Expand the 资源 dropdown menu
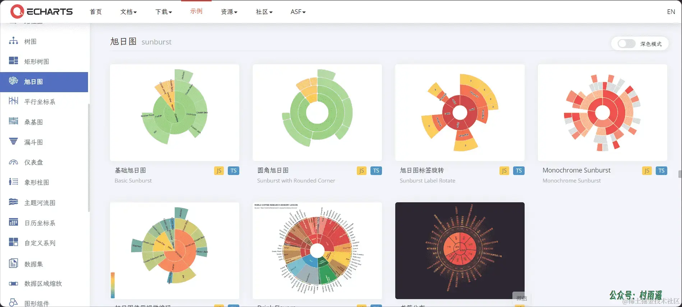The width and height of the screenshot is (682, 307). tap(229, 12)
